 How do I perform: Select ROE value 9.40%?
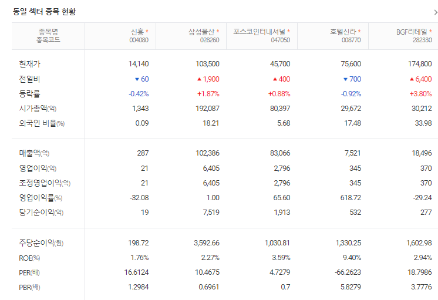coord(352,258)
